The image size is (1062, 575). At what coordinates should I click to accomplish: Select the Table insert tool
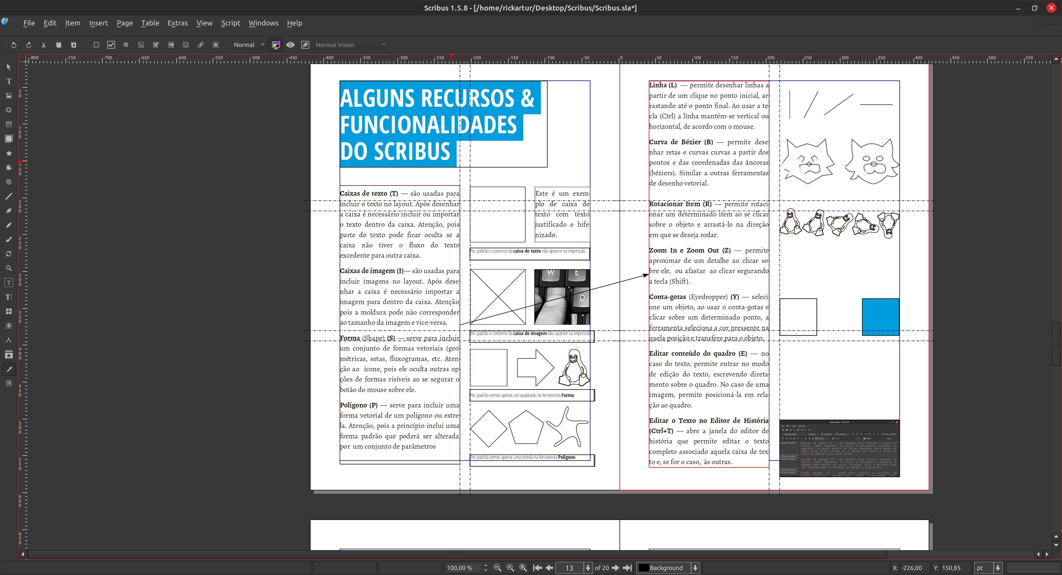tap(9, 124)
